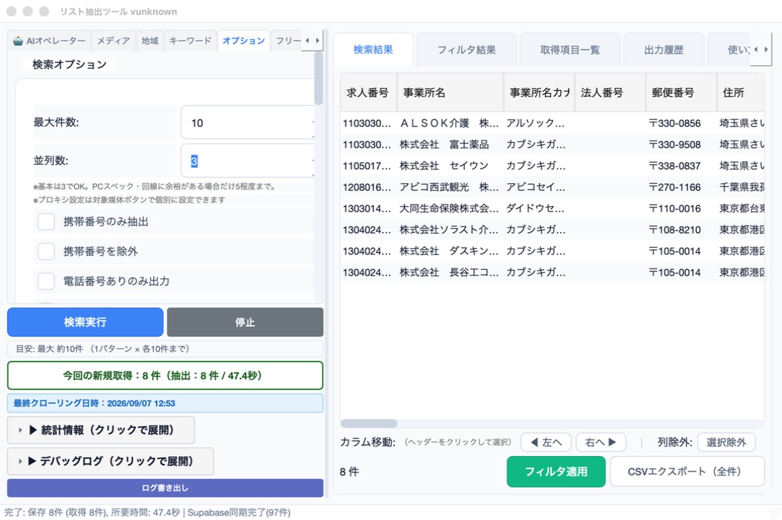
Task: Move column left with ◀左へ button
Action: (x=547, y=443)
